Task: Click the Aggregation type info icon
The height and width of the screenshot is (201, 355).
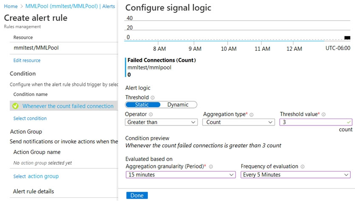Action: 251,115
